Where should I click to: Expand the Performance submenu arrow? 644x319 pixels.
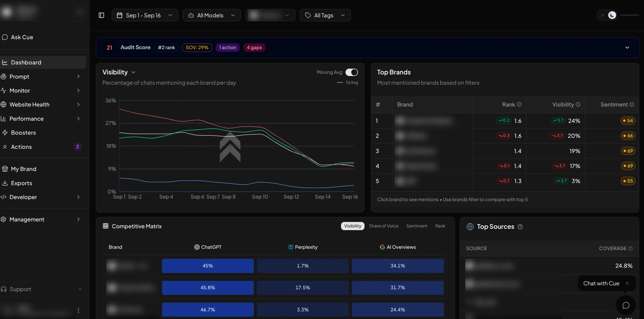point(78,119)
